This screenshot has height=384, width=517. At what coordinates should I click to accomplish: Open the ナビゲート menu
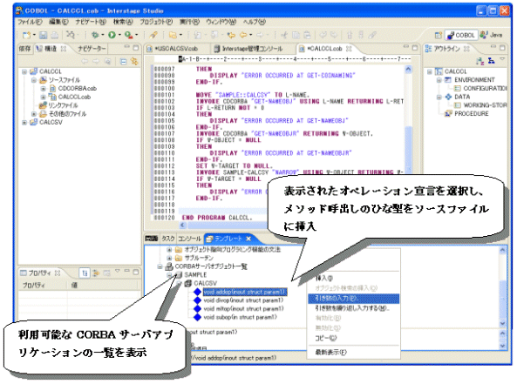tap(91, 22)
